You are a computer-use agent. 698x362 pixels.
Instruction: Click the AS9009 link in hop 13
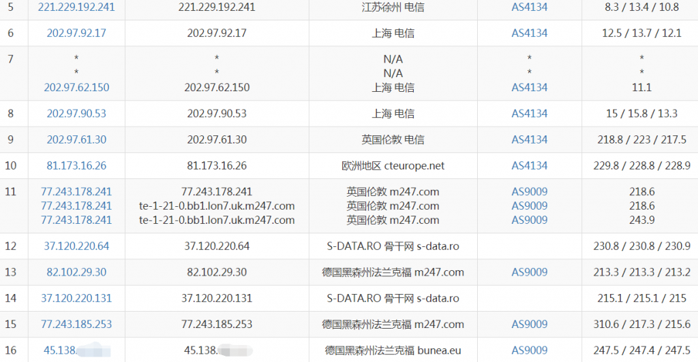[530, 272]
